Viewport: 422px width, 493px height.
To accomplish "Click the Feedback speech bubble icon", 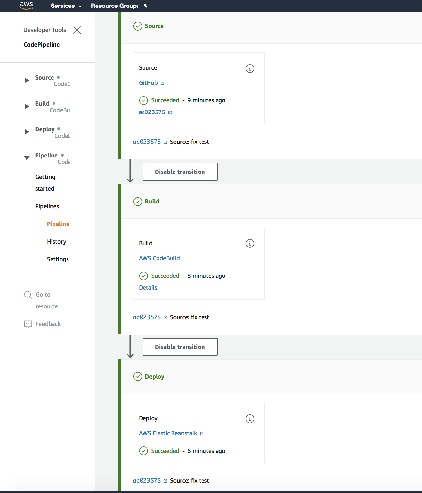I will [x=28, y=324].
